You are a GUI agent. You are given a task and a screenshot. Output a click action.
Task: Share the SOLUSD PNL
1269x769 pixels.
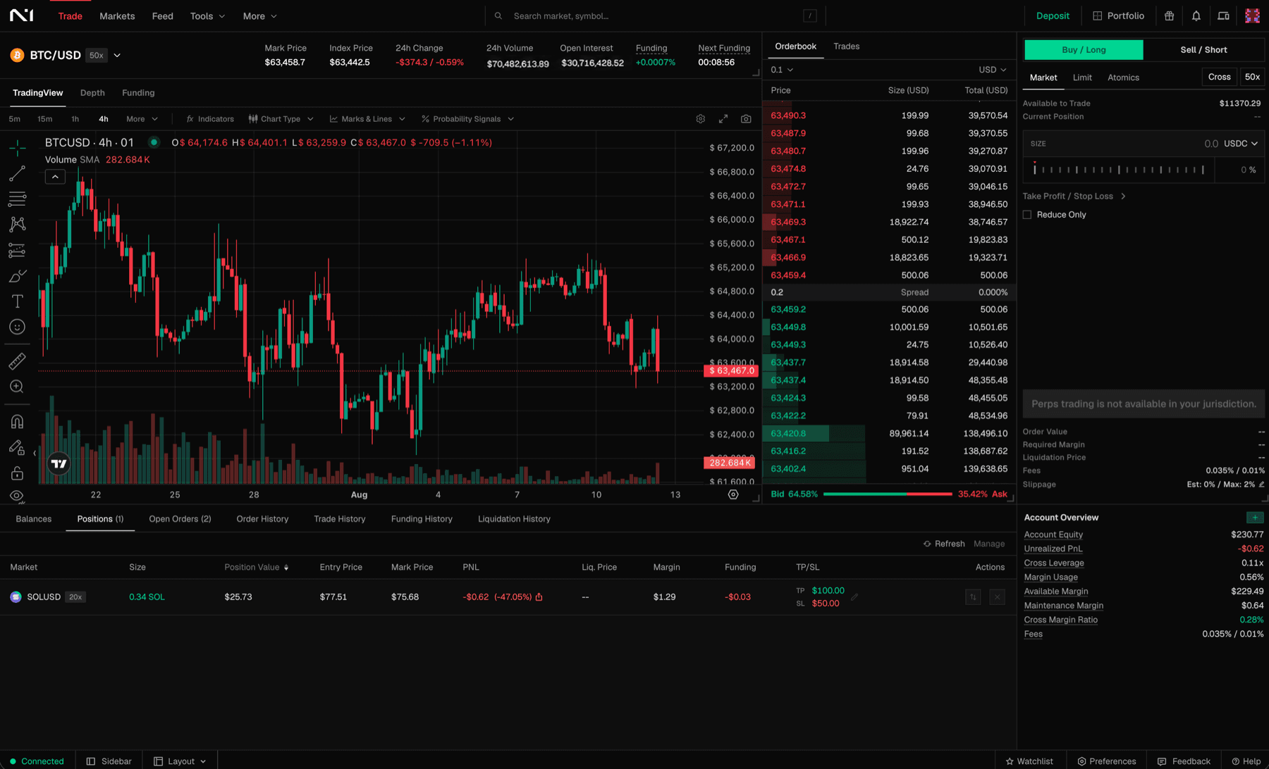click(539, 597)
